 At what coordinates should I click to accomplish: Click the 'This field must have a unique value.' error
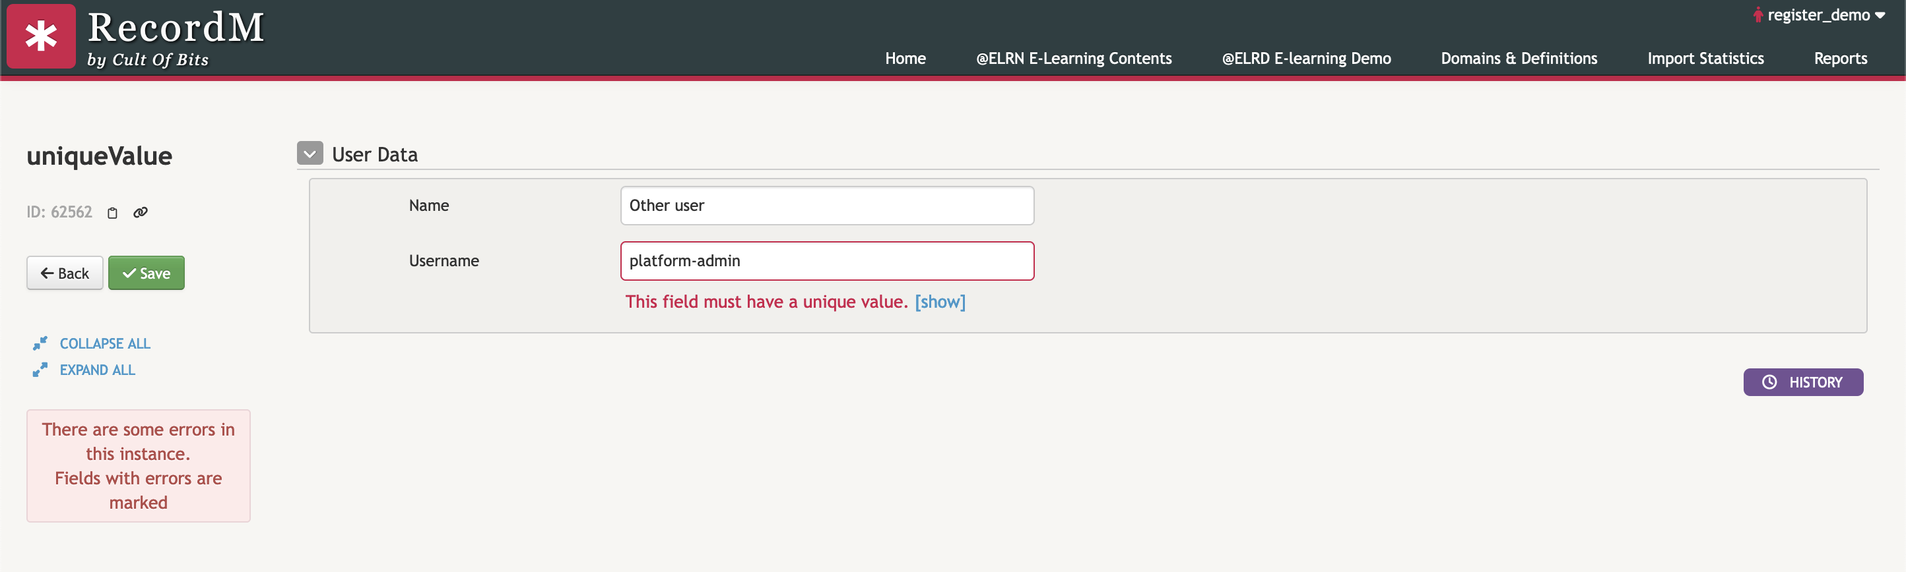click(x=766, y=302)
